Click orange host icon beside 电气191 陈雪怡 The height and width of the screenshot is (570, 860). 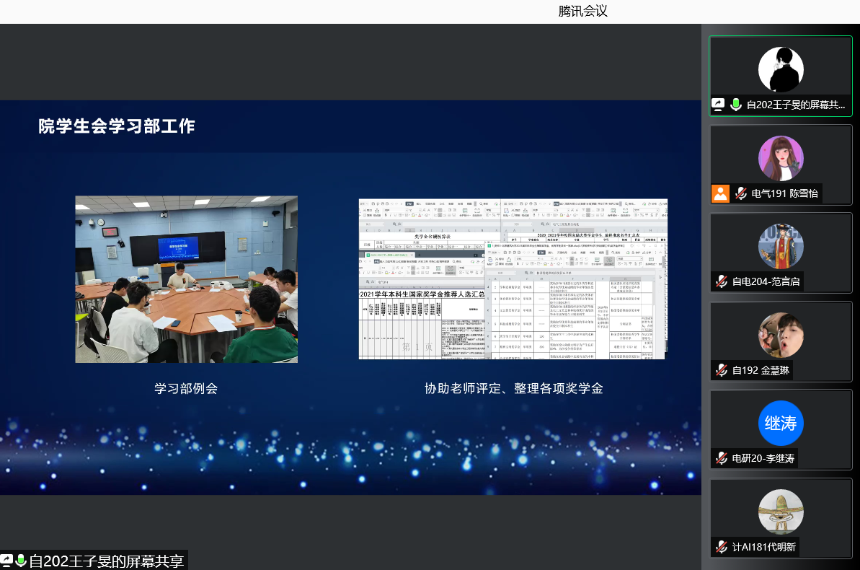point(720,193)
